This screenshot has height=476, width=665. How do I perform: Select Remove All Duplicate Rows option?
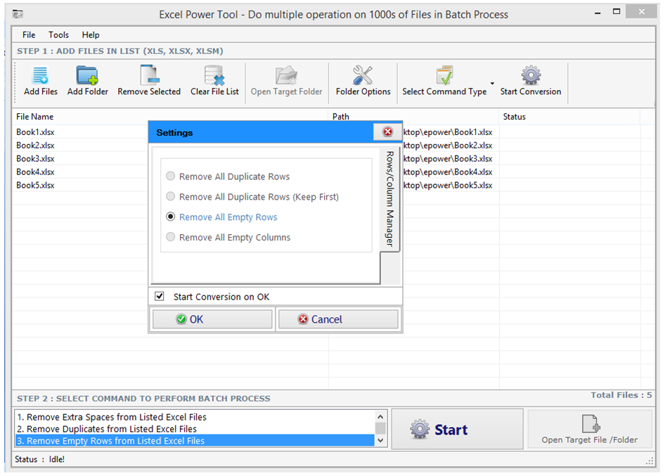click(171, 176)
